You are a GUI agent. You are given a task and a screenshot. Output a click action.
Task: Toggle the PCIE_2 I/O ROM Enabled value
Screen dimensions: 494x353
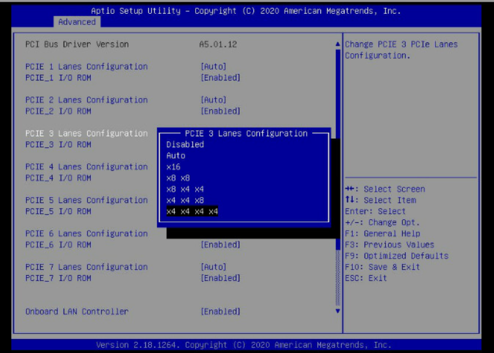pyautogui.click(x=220, y=111)
